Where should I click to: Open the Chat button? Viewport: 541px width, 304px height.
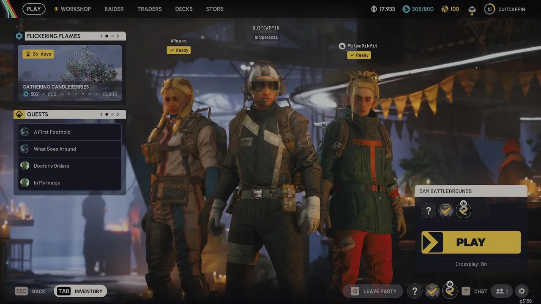pos(475,291)
